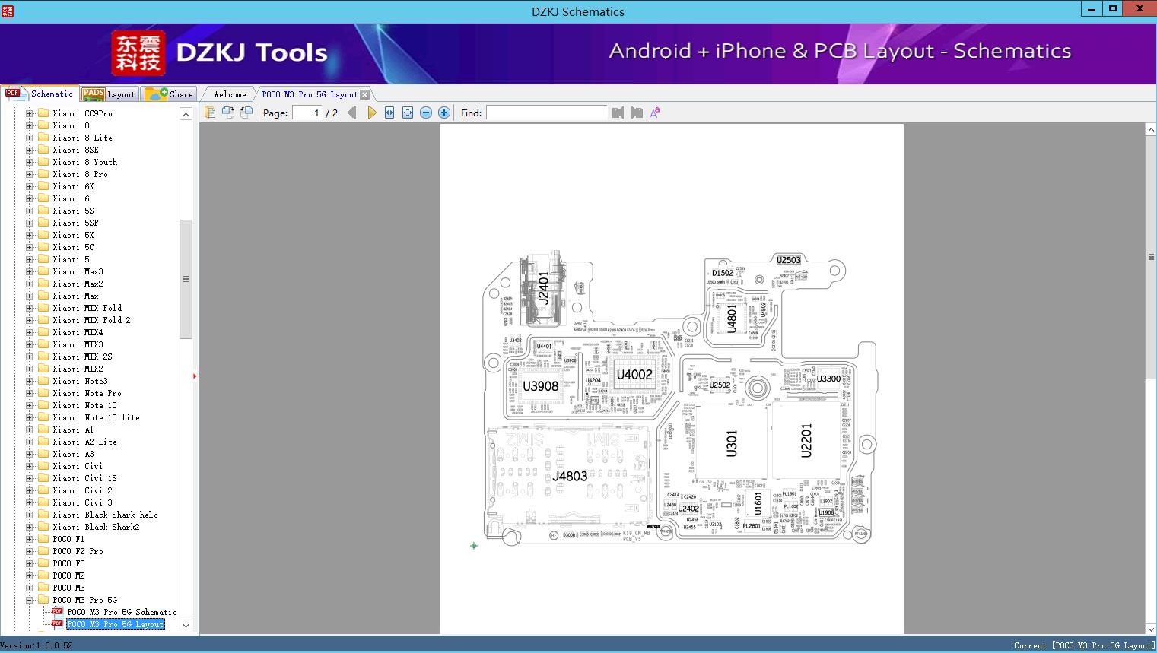This screenshot has width=1157, height=653.
Task: Zoom in with the plus icon
Action: (x=444, y=113)
